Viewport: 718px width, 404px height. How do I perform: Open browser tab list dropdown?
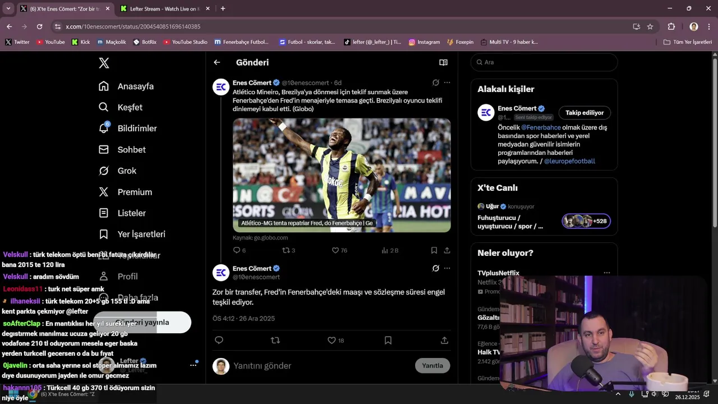[8, 8]
